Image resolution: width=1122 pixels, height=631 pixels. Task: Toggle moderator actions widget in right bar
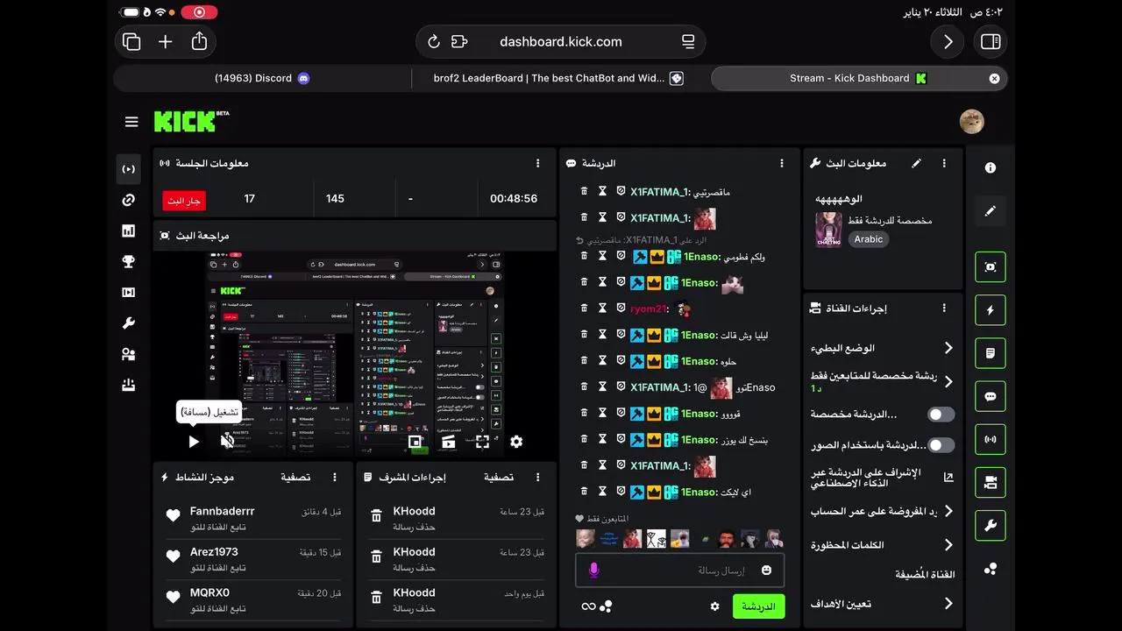[x=991, y=353]
